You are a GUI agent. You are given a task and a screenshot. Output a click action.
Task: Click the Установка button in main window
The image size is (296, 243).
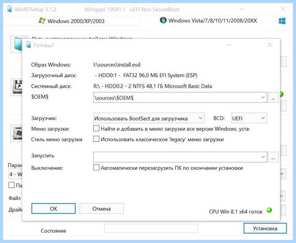click(265, 228)
